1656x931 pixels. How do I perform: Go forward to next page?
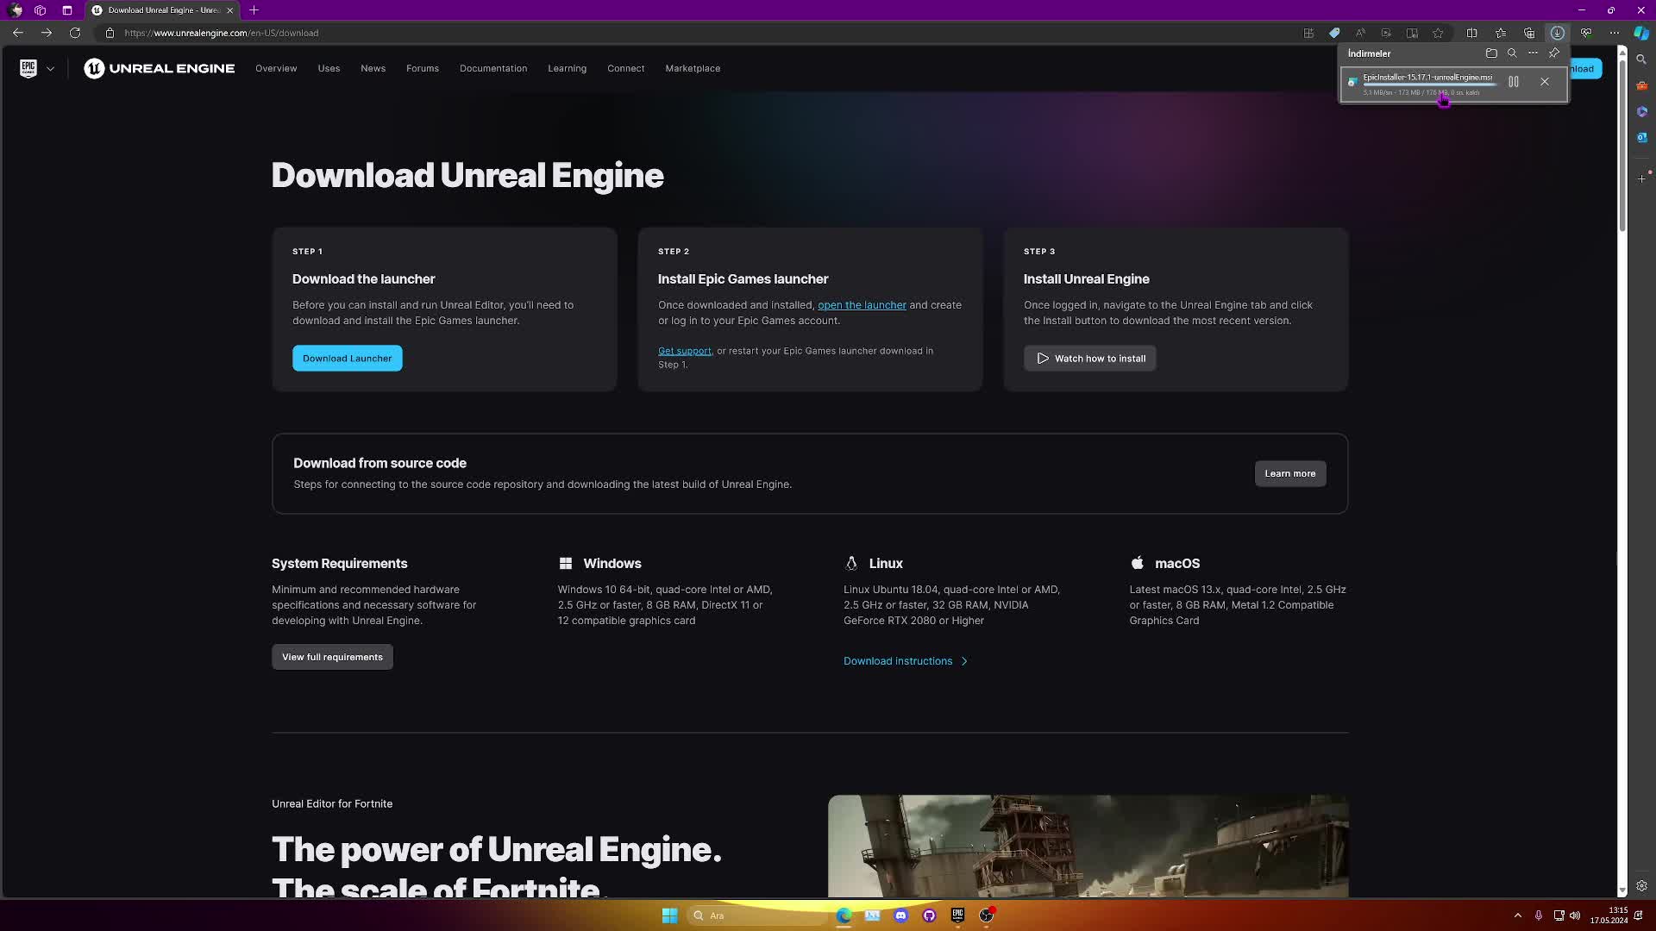coord(47,33)
